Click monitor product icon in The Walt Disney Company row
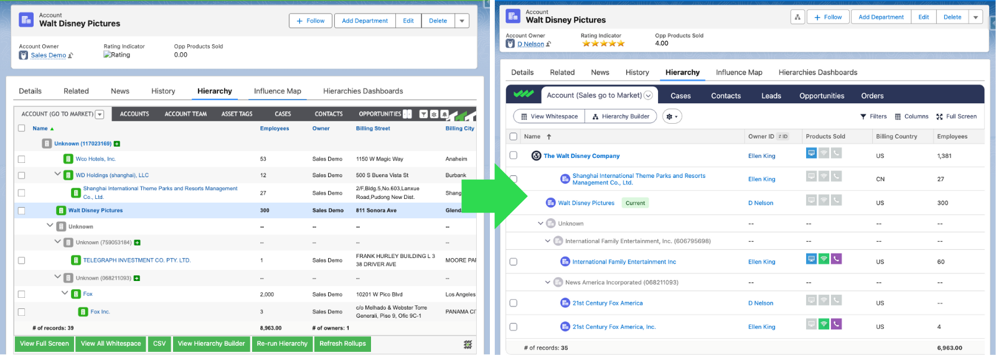The image size is (996, 355). (x=811, y=153)
